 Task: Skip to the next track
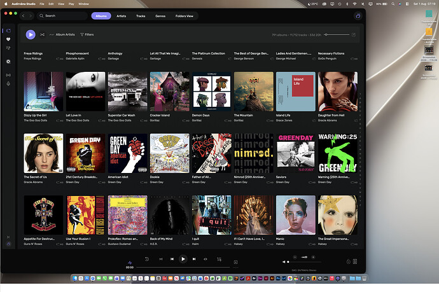tap(194, 260)
